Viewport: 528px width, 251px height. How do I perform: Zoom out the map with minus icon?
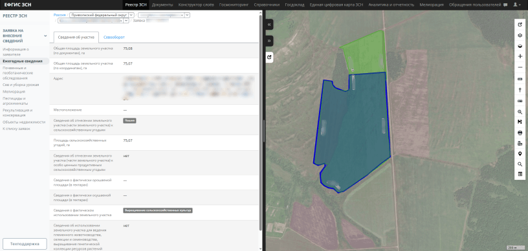pyautogui.click(x=520, y=67)
